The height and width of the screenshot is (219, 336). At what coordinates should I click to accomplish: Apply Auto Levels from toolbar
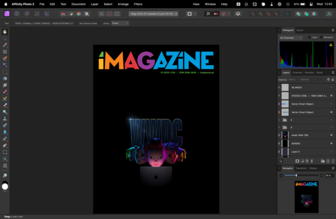[63, 13]
